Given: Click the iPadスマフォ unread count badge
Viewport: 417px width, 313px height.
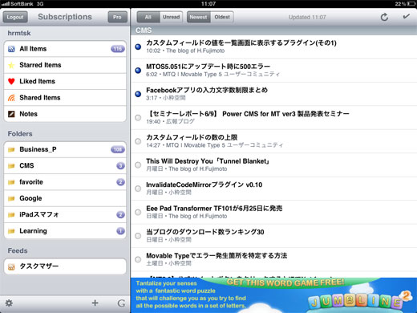Looking at the screenshot, I should [x=120, y=214].
